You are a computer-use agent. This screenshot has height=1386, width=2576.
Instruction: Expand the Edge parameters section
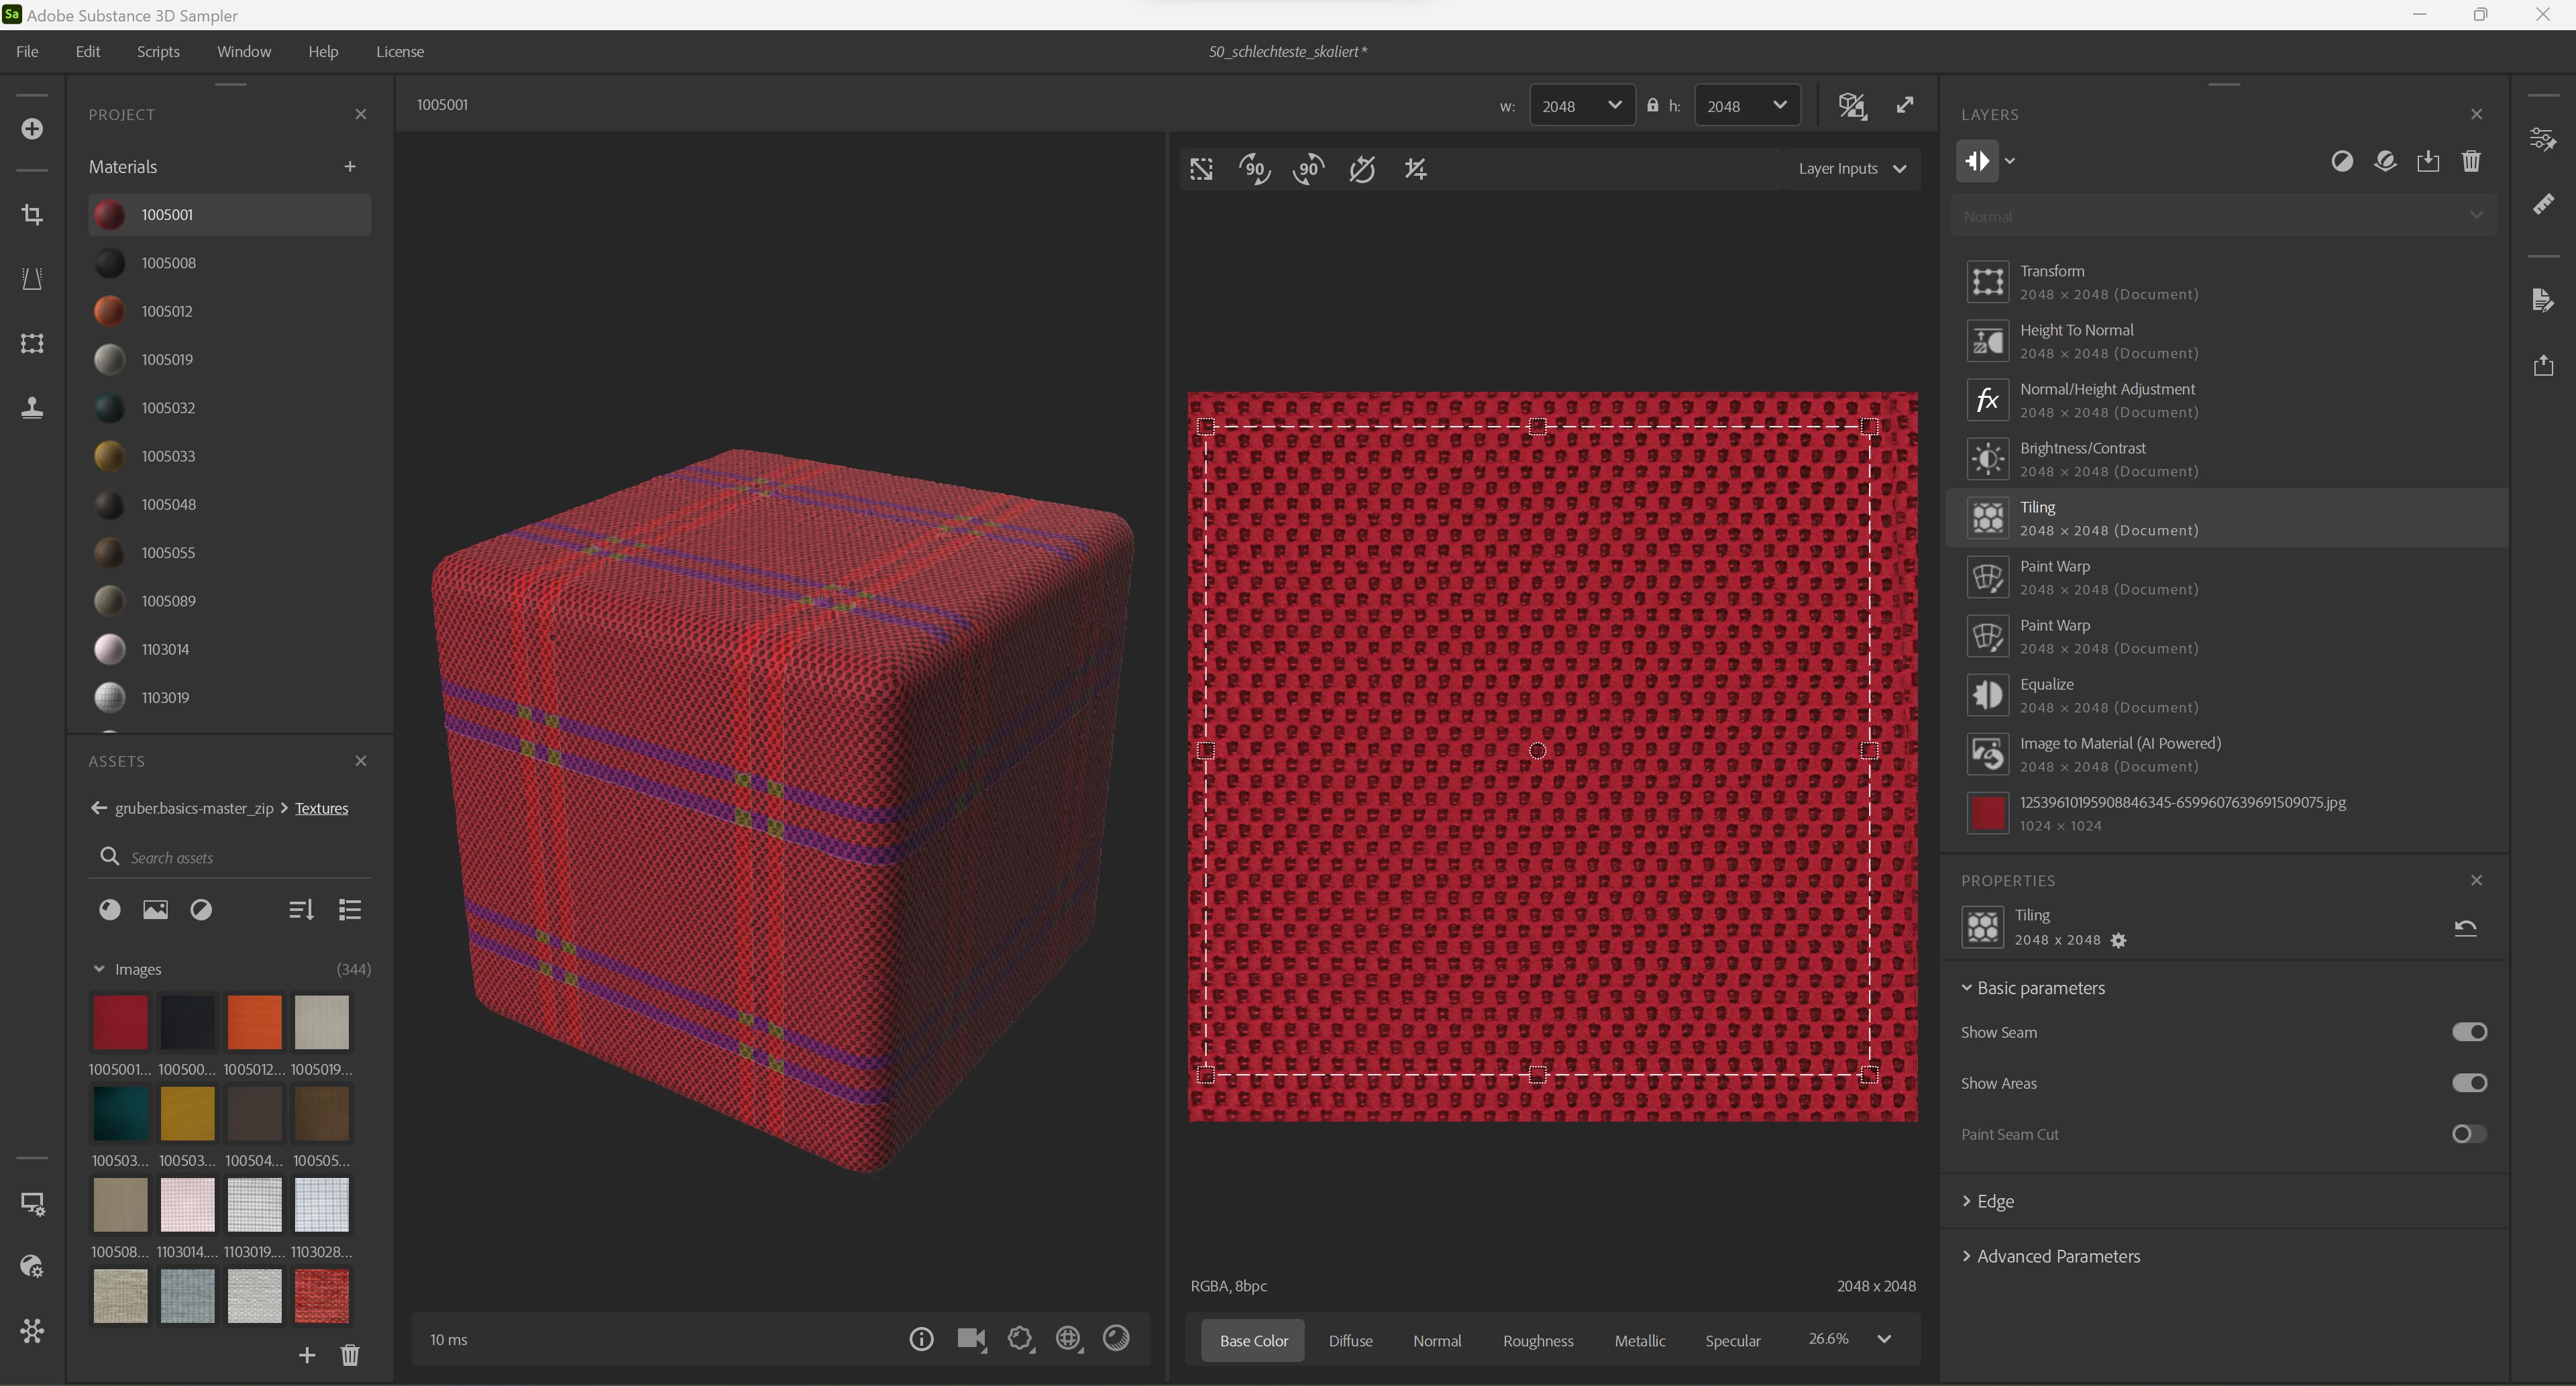tap(1994, 1201)
